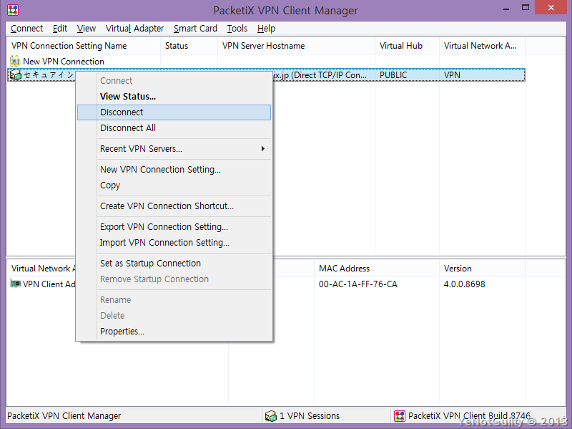Click the Virtual Hub column header

(407, 46)
